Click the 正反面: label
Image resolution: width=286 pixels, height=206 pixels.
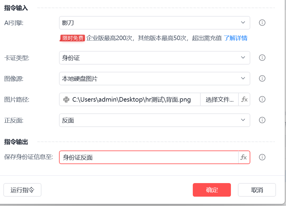[x=14, y=120]
